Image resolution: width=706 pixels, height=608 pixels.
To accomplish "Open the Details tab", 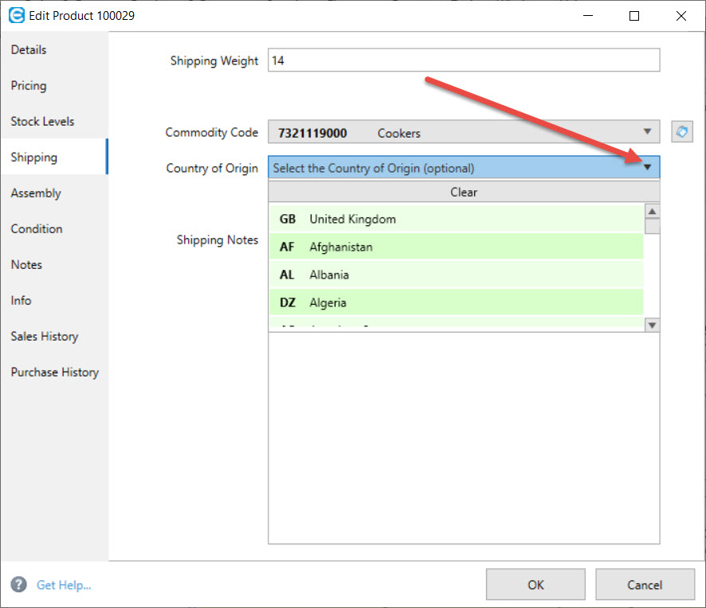I will click(x=29, y=50).
